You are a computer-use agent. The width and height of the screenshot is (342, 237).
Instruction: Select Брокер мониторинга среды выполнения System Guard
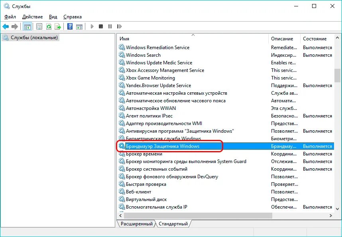point(226,161)
